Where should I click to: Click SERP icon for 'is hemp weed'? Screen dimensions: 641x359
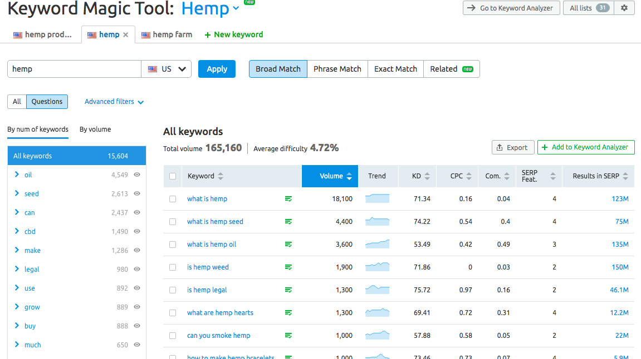click(288, 267)
